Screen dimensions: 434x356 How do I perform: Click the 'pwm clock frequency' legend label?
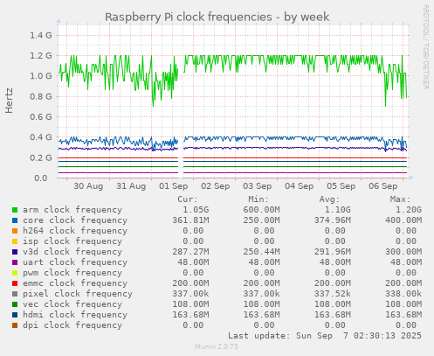coord(72,273)
